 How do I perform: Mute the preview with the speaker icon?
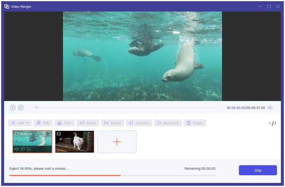270,108
